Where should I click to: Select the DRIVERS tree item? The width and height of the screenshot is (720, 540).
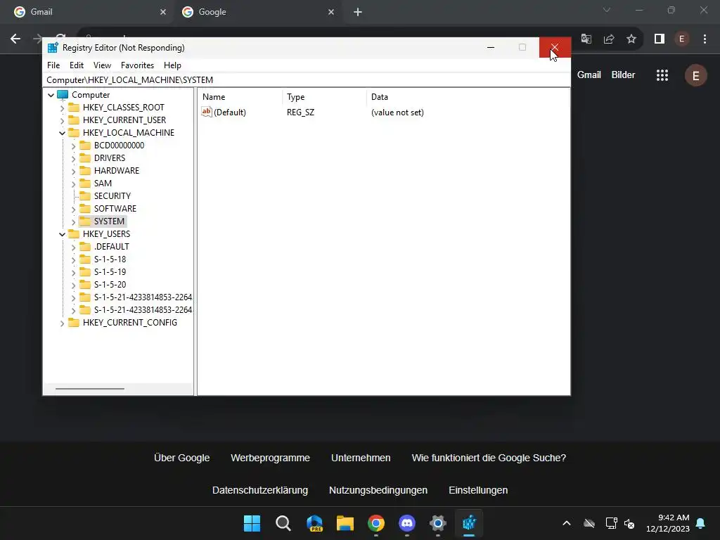(109, 158)
